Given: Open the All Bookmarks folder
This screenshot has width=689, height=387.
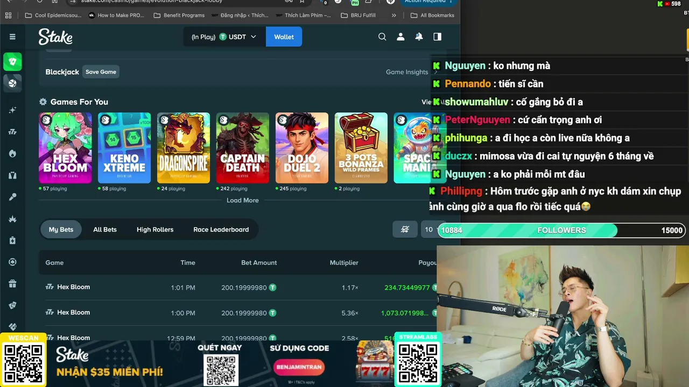Looking at the screenshot, I should (432, 15).
